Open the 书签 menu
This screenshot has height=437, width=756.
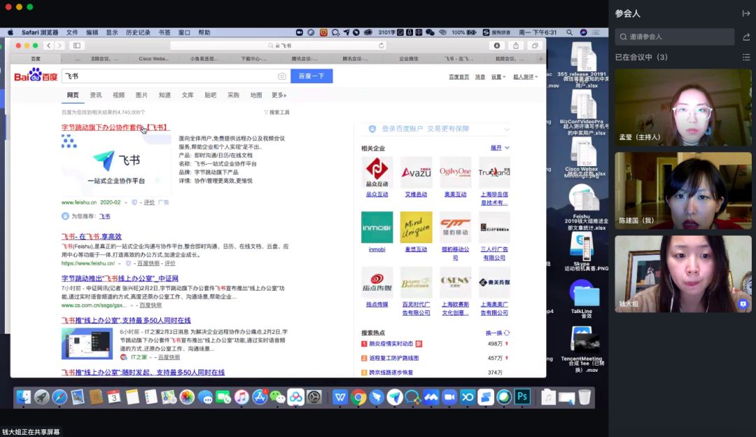164,32
